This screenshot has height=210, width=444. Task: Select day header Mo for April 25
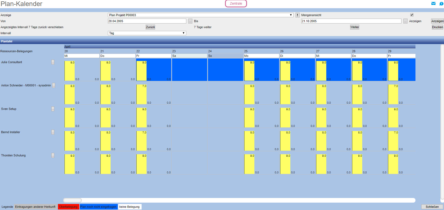pos(262,56)
